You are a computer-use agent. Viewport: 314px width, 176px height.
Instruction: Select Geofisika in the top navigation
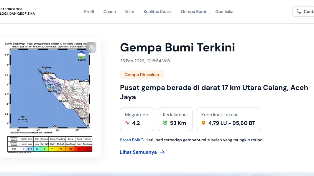[x=224, y=11]
